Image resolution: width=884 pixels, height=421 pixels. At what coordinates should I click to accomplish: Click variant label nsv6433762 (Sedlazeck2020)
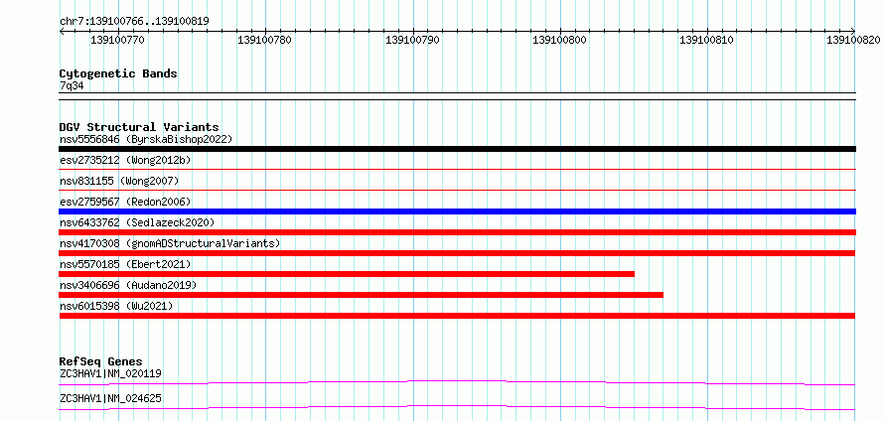(x=137, y=222)
